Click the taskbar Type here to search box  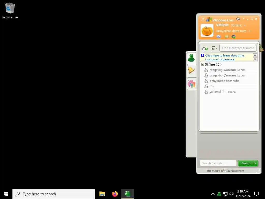(x=54, y=194)
